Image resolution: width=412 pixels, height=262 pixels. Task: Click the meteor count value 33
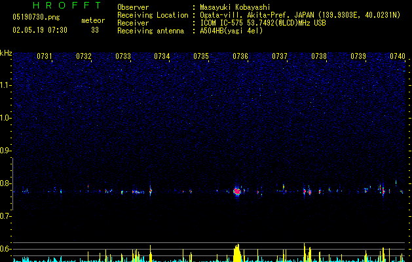[95, 30]
